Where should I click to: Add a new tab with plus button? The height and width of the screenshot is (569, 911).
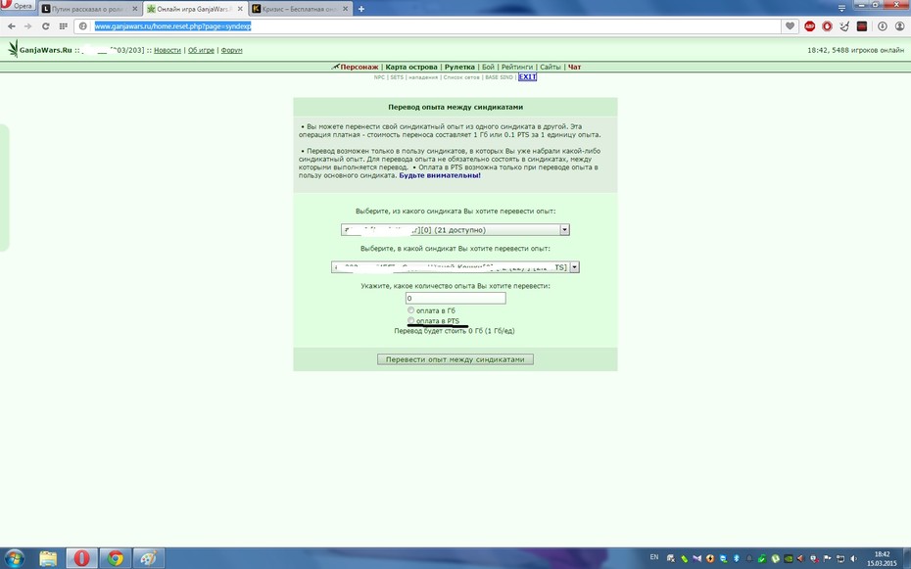[360, 9]
